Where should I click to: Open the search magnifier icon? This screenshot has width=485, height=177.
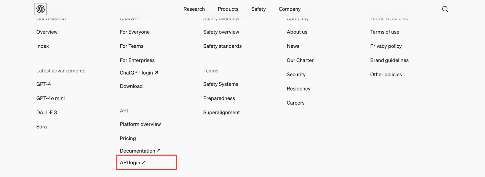(x=445, y=9)
